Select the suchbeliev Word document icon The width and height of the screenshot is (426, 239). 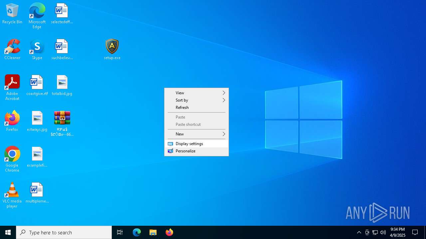tap(62, 49)
